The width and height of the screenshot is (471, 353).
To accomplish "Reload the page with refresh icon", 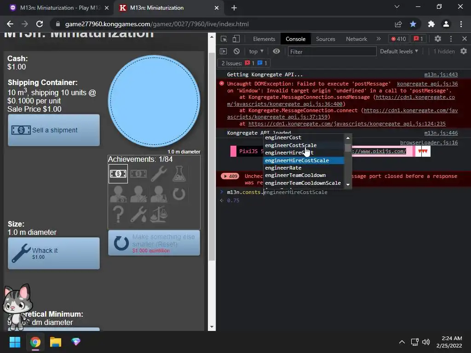I will 40,24.
